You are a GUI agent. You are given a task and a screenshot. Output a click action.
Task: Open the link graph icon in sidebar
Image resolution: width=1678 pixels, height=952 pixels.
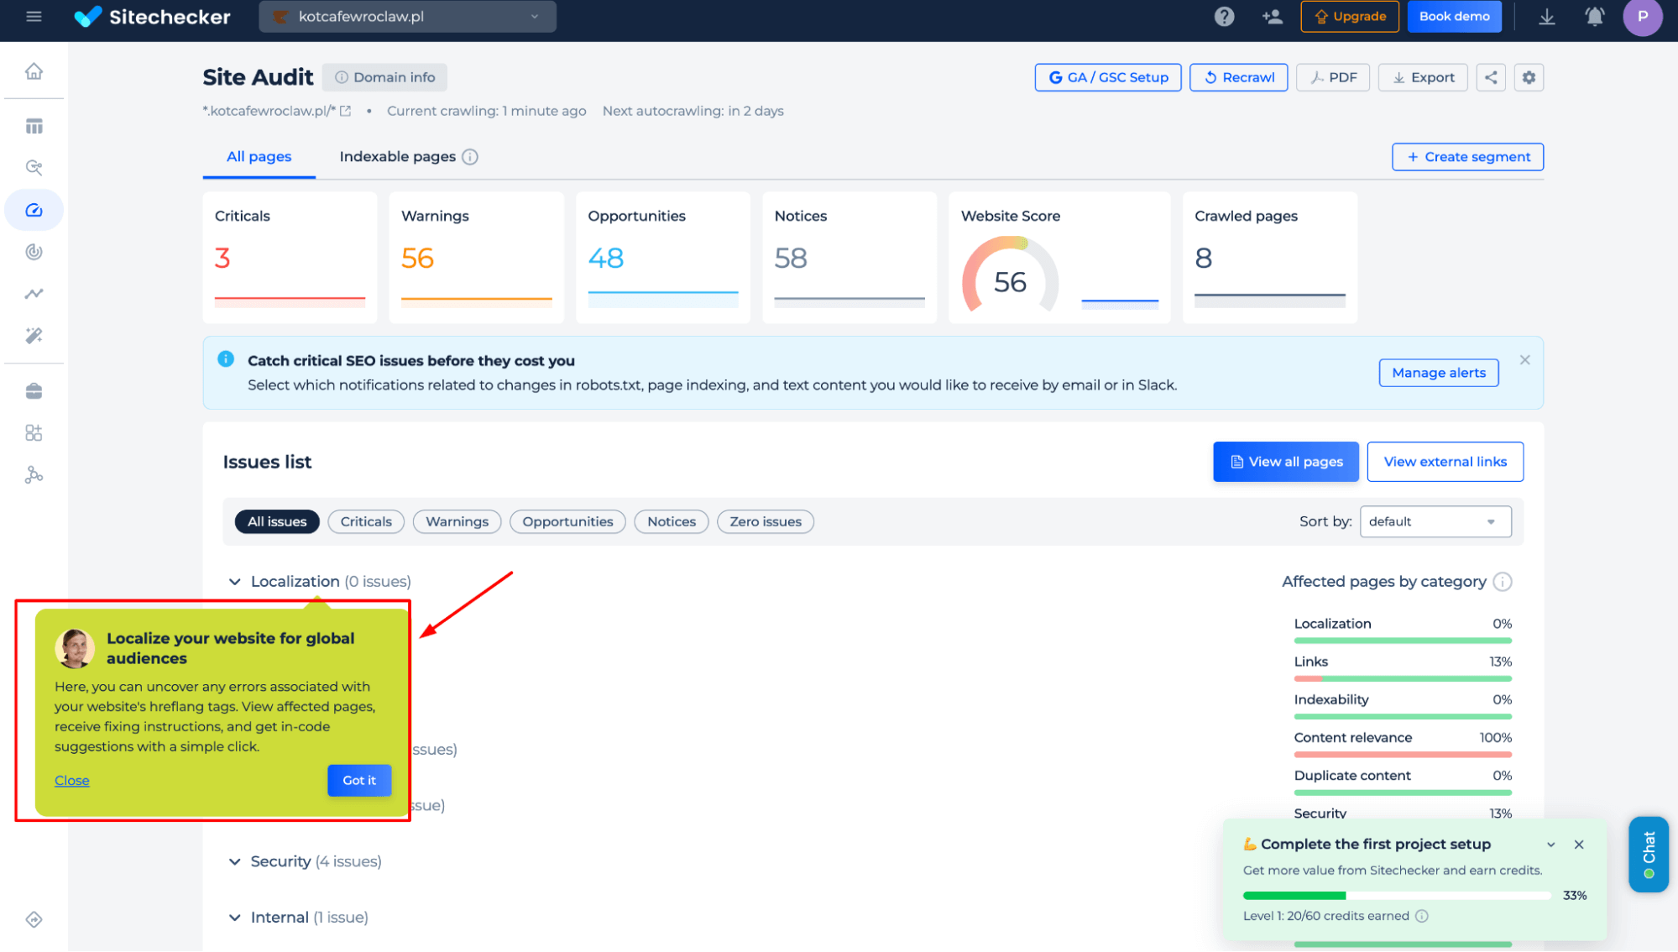34,475
